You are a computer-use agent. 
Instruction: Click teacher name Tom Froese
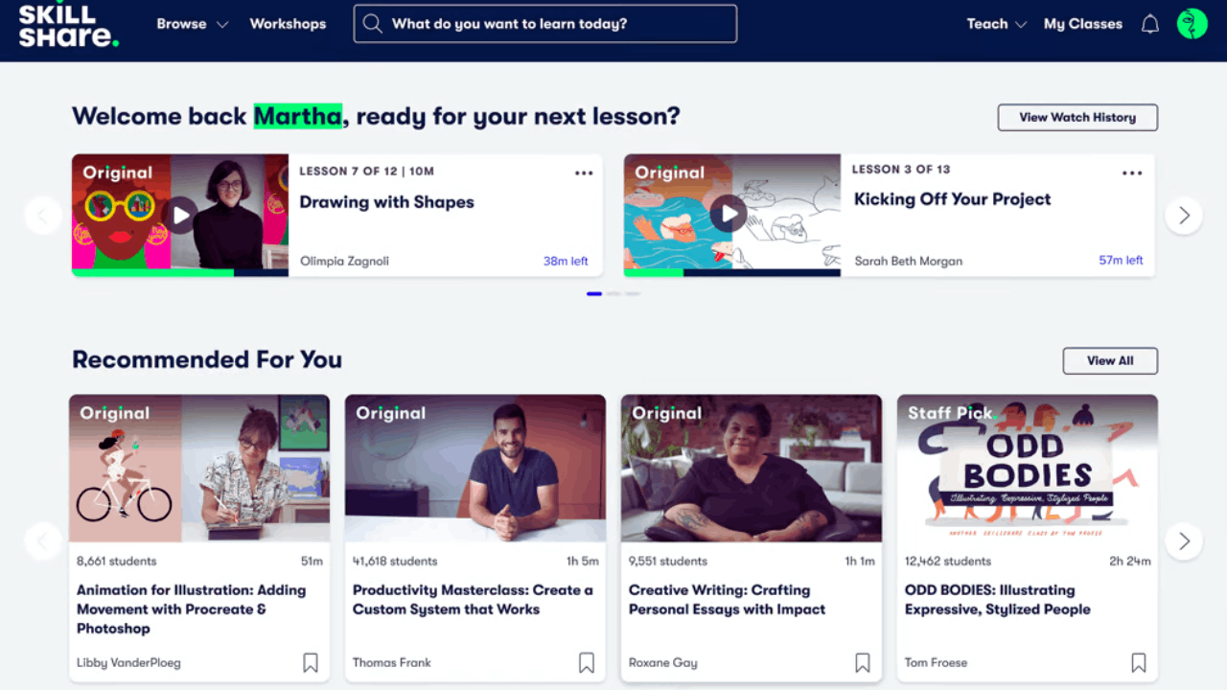point(936,662)
